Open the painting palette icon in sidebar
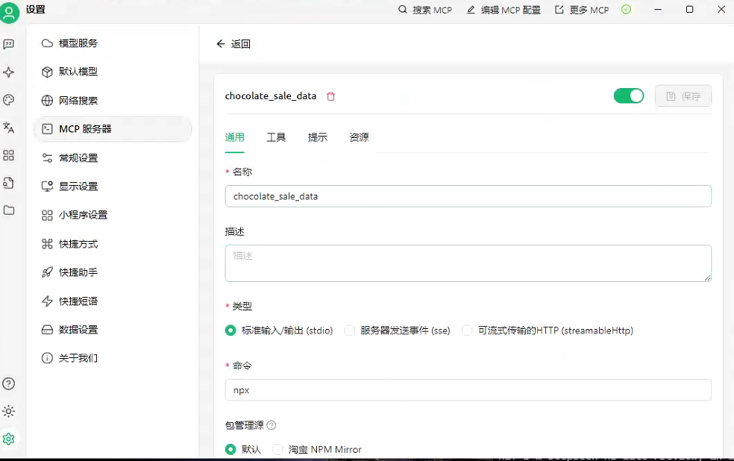The height and width of the screenshot is (461, 734). pyautogui.click(x=10, y=99)
